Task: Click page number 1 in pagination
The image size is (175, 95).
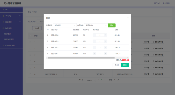Action: (102, 80)
